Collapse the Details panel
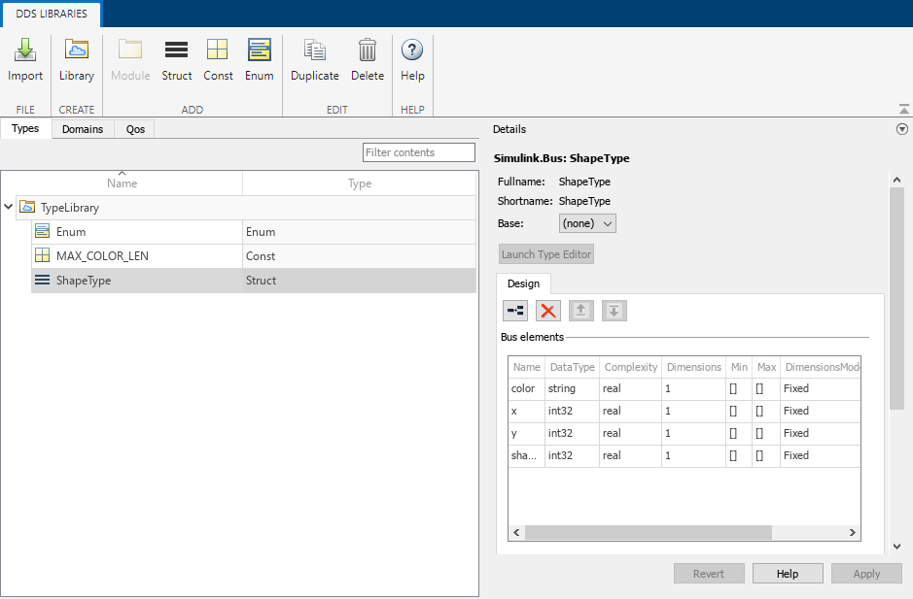This screenshot has height=599, width=913. [902, 128]
